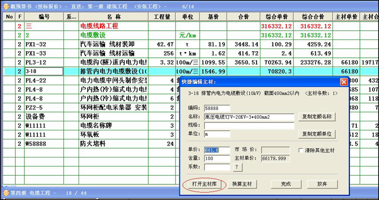
Task: Click highlighted row 综合单价 70820.3
Action: point(277,72)
